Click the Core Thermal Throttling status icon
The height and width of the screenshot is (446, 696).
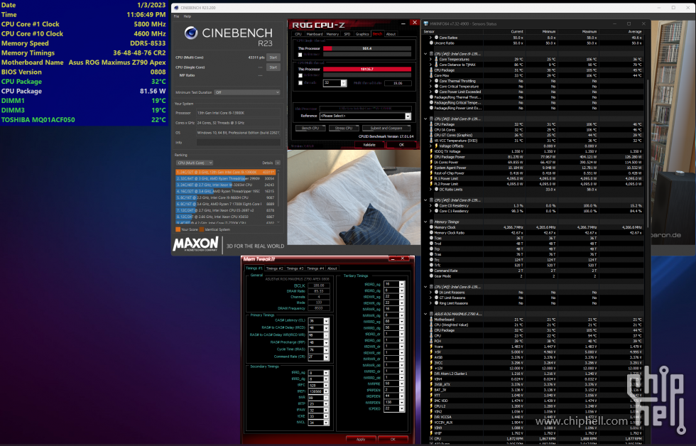(x=436, y=81)
